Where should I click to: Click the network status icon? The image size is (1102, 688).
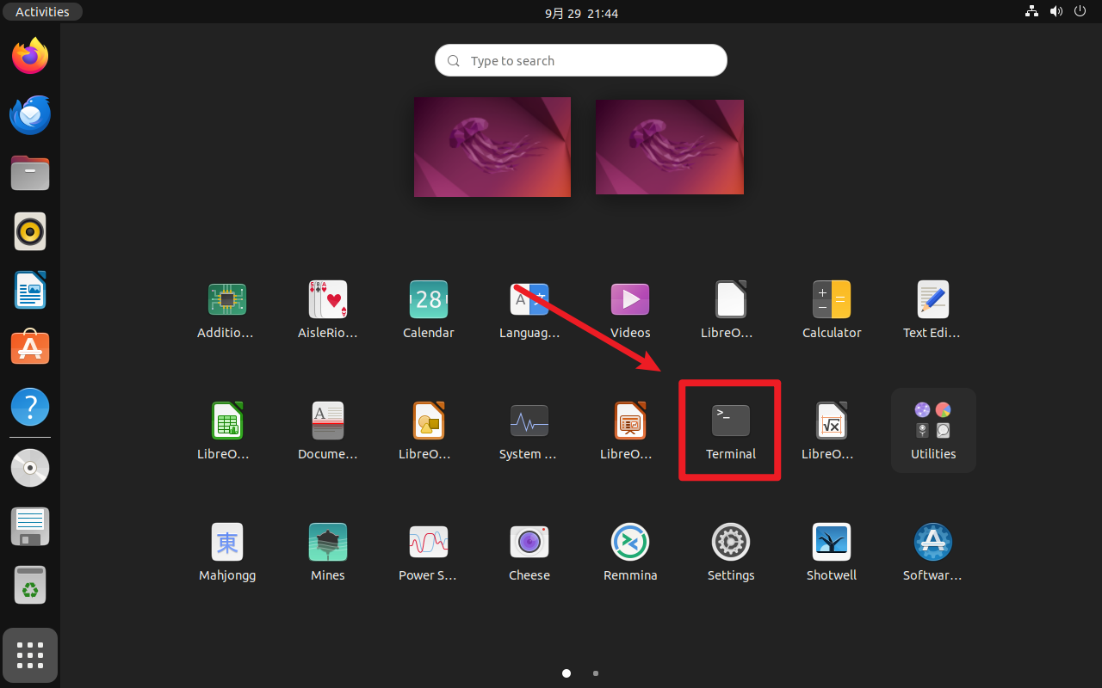pos(1031,12)
